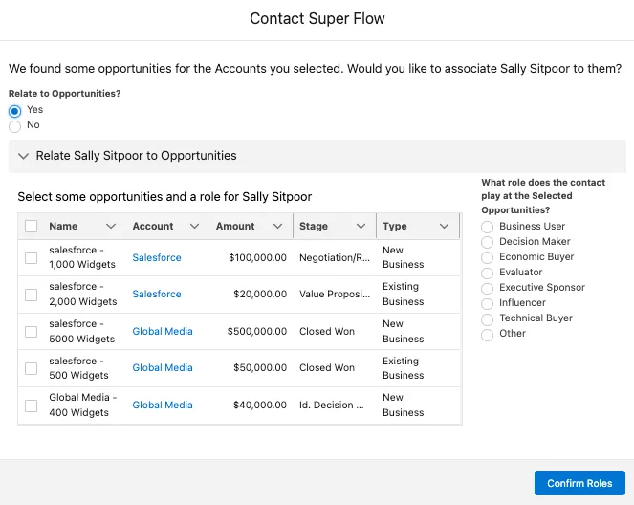Sort by the Account column header
The height and width of the screenshot is (505, 634).
(153, 226)
